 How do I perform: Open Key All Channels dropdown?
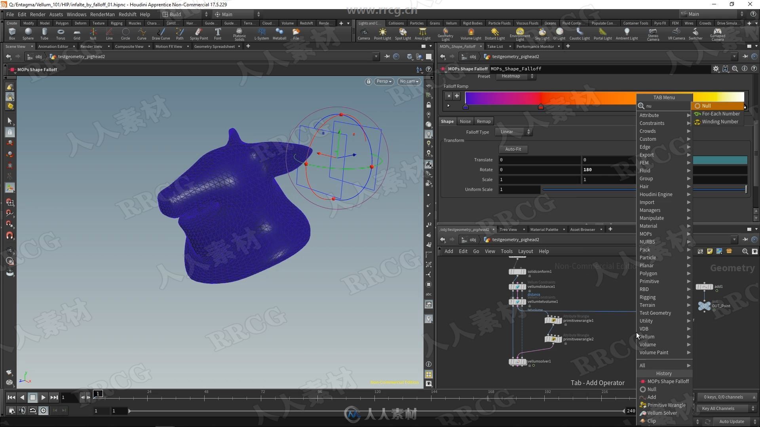point(728,408)
